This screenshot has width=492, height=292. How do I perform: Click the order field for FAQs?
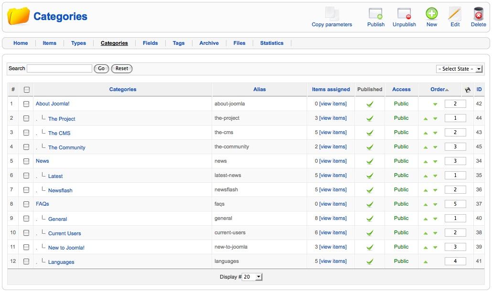[455, 204]
